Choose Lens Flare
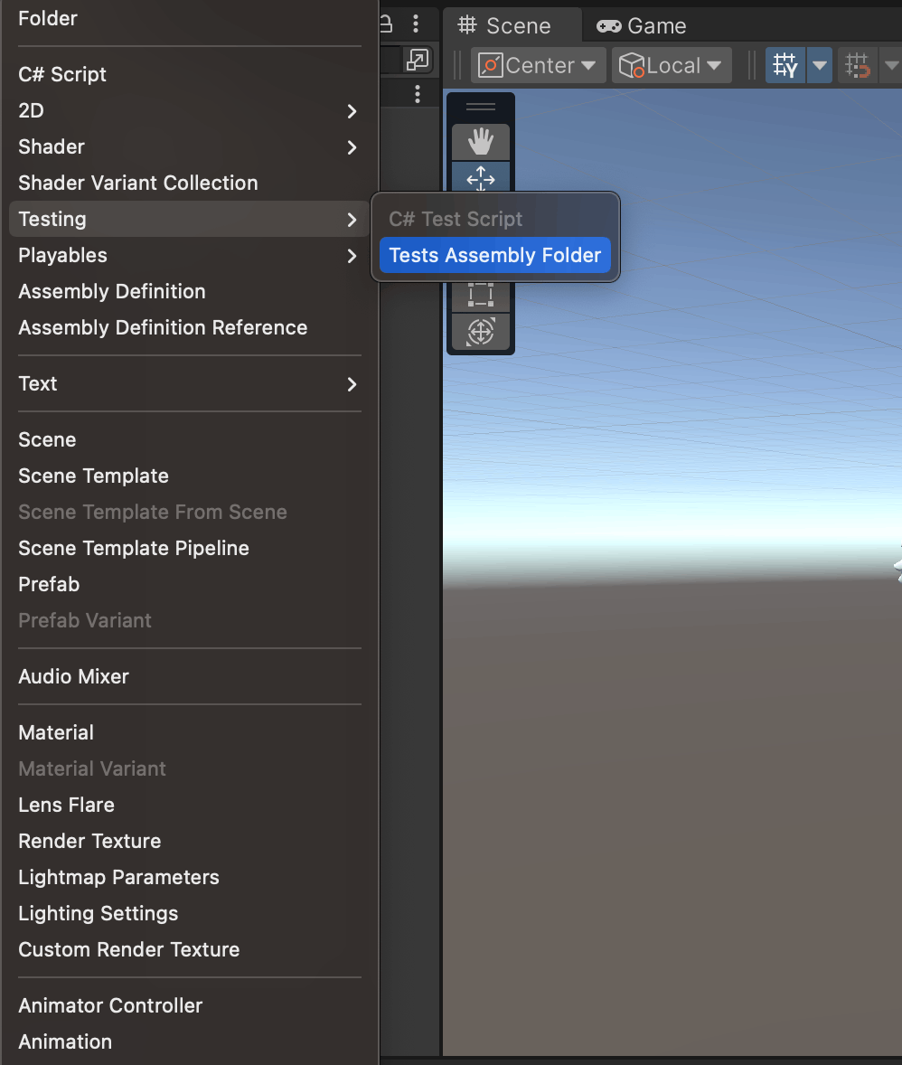Screen dimensions: 902x1065 pos(190,805)
